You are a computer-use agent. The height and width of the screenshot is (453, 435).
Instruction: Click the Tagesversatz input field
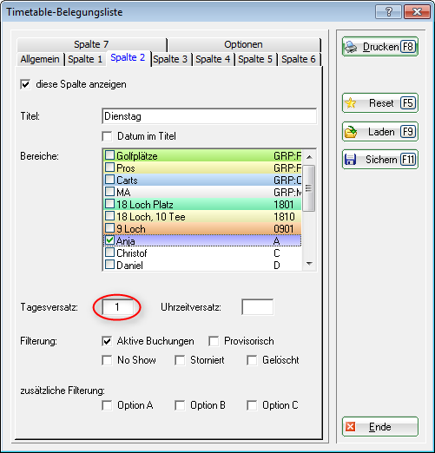click(117, 307)
